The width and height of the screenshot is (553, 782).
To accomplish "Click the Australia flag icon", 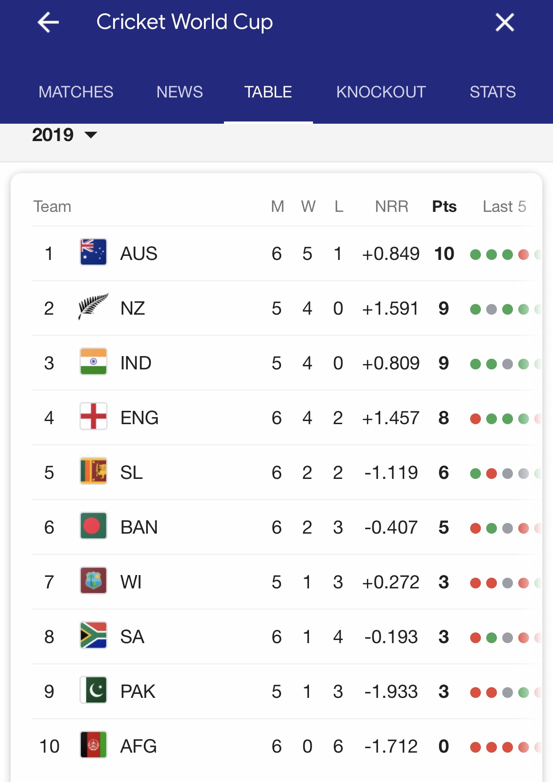I will tap(94, 252).
